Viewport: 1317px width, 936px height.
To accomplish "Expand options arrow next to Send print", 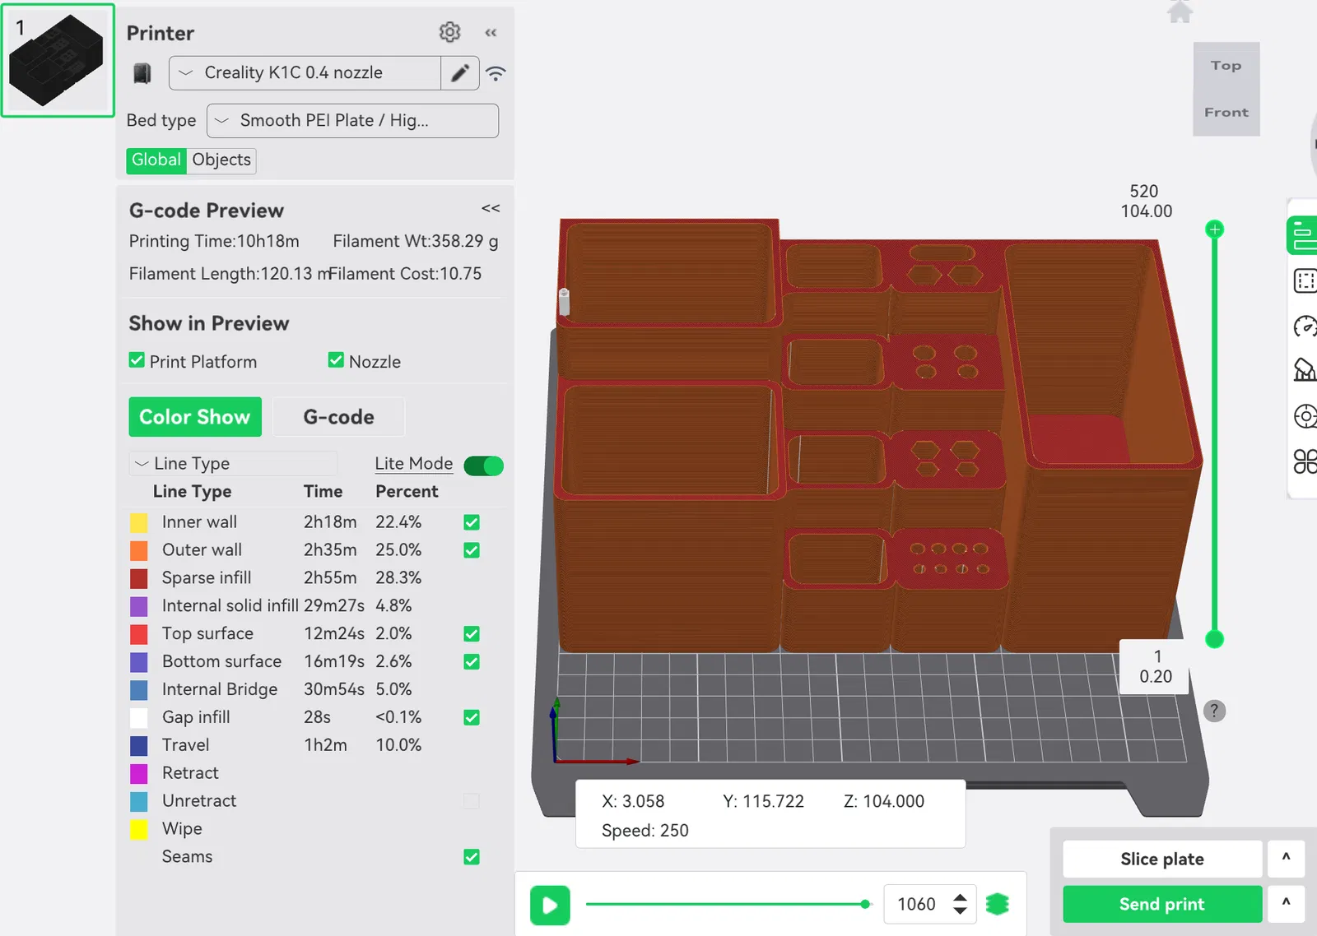I will click(1286, 905).
